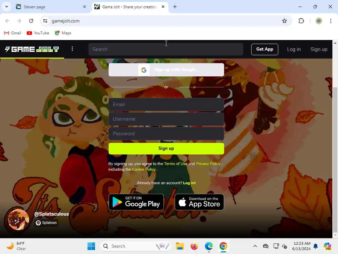Screen dimensions: 338x254
Task: Close the Game Jolt tab
Action: coord(163,7)
